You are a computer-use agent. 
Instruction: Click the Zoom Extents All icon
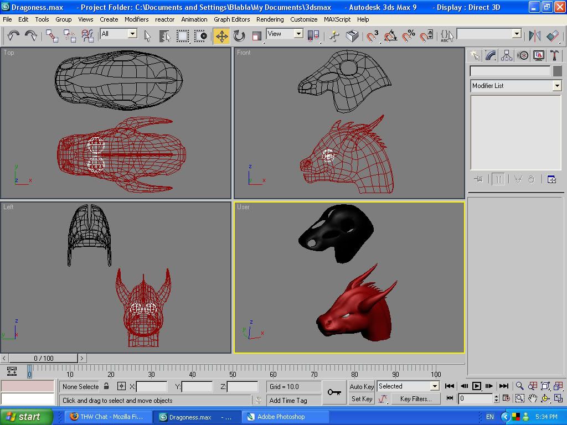(558, 386)
